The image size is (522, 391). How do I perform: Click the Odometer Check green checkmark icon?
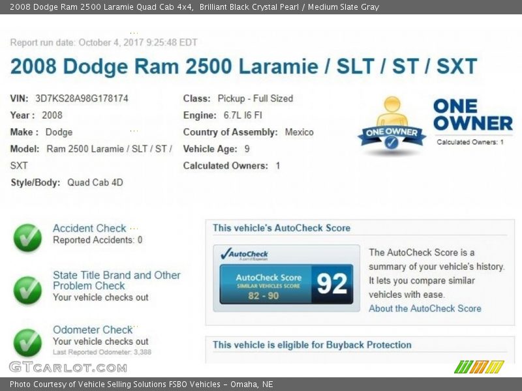tap(27, 342)
